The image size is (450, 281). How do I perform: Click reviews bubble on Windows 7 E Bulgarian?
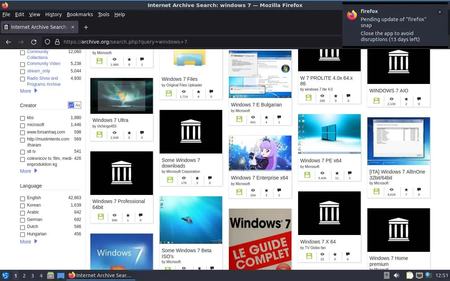click(279, 117)
